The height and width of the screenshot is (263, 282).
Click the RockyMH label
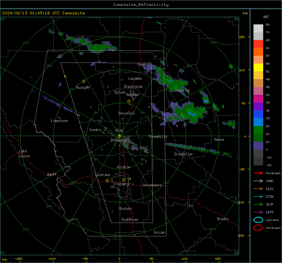point(83,88)
